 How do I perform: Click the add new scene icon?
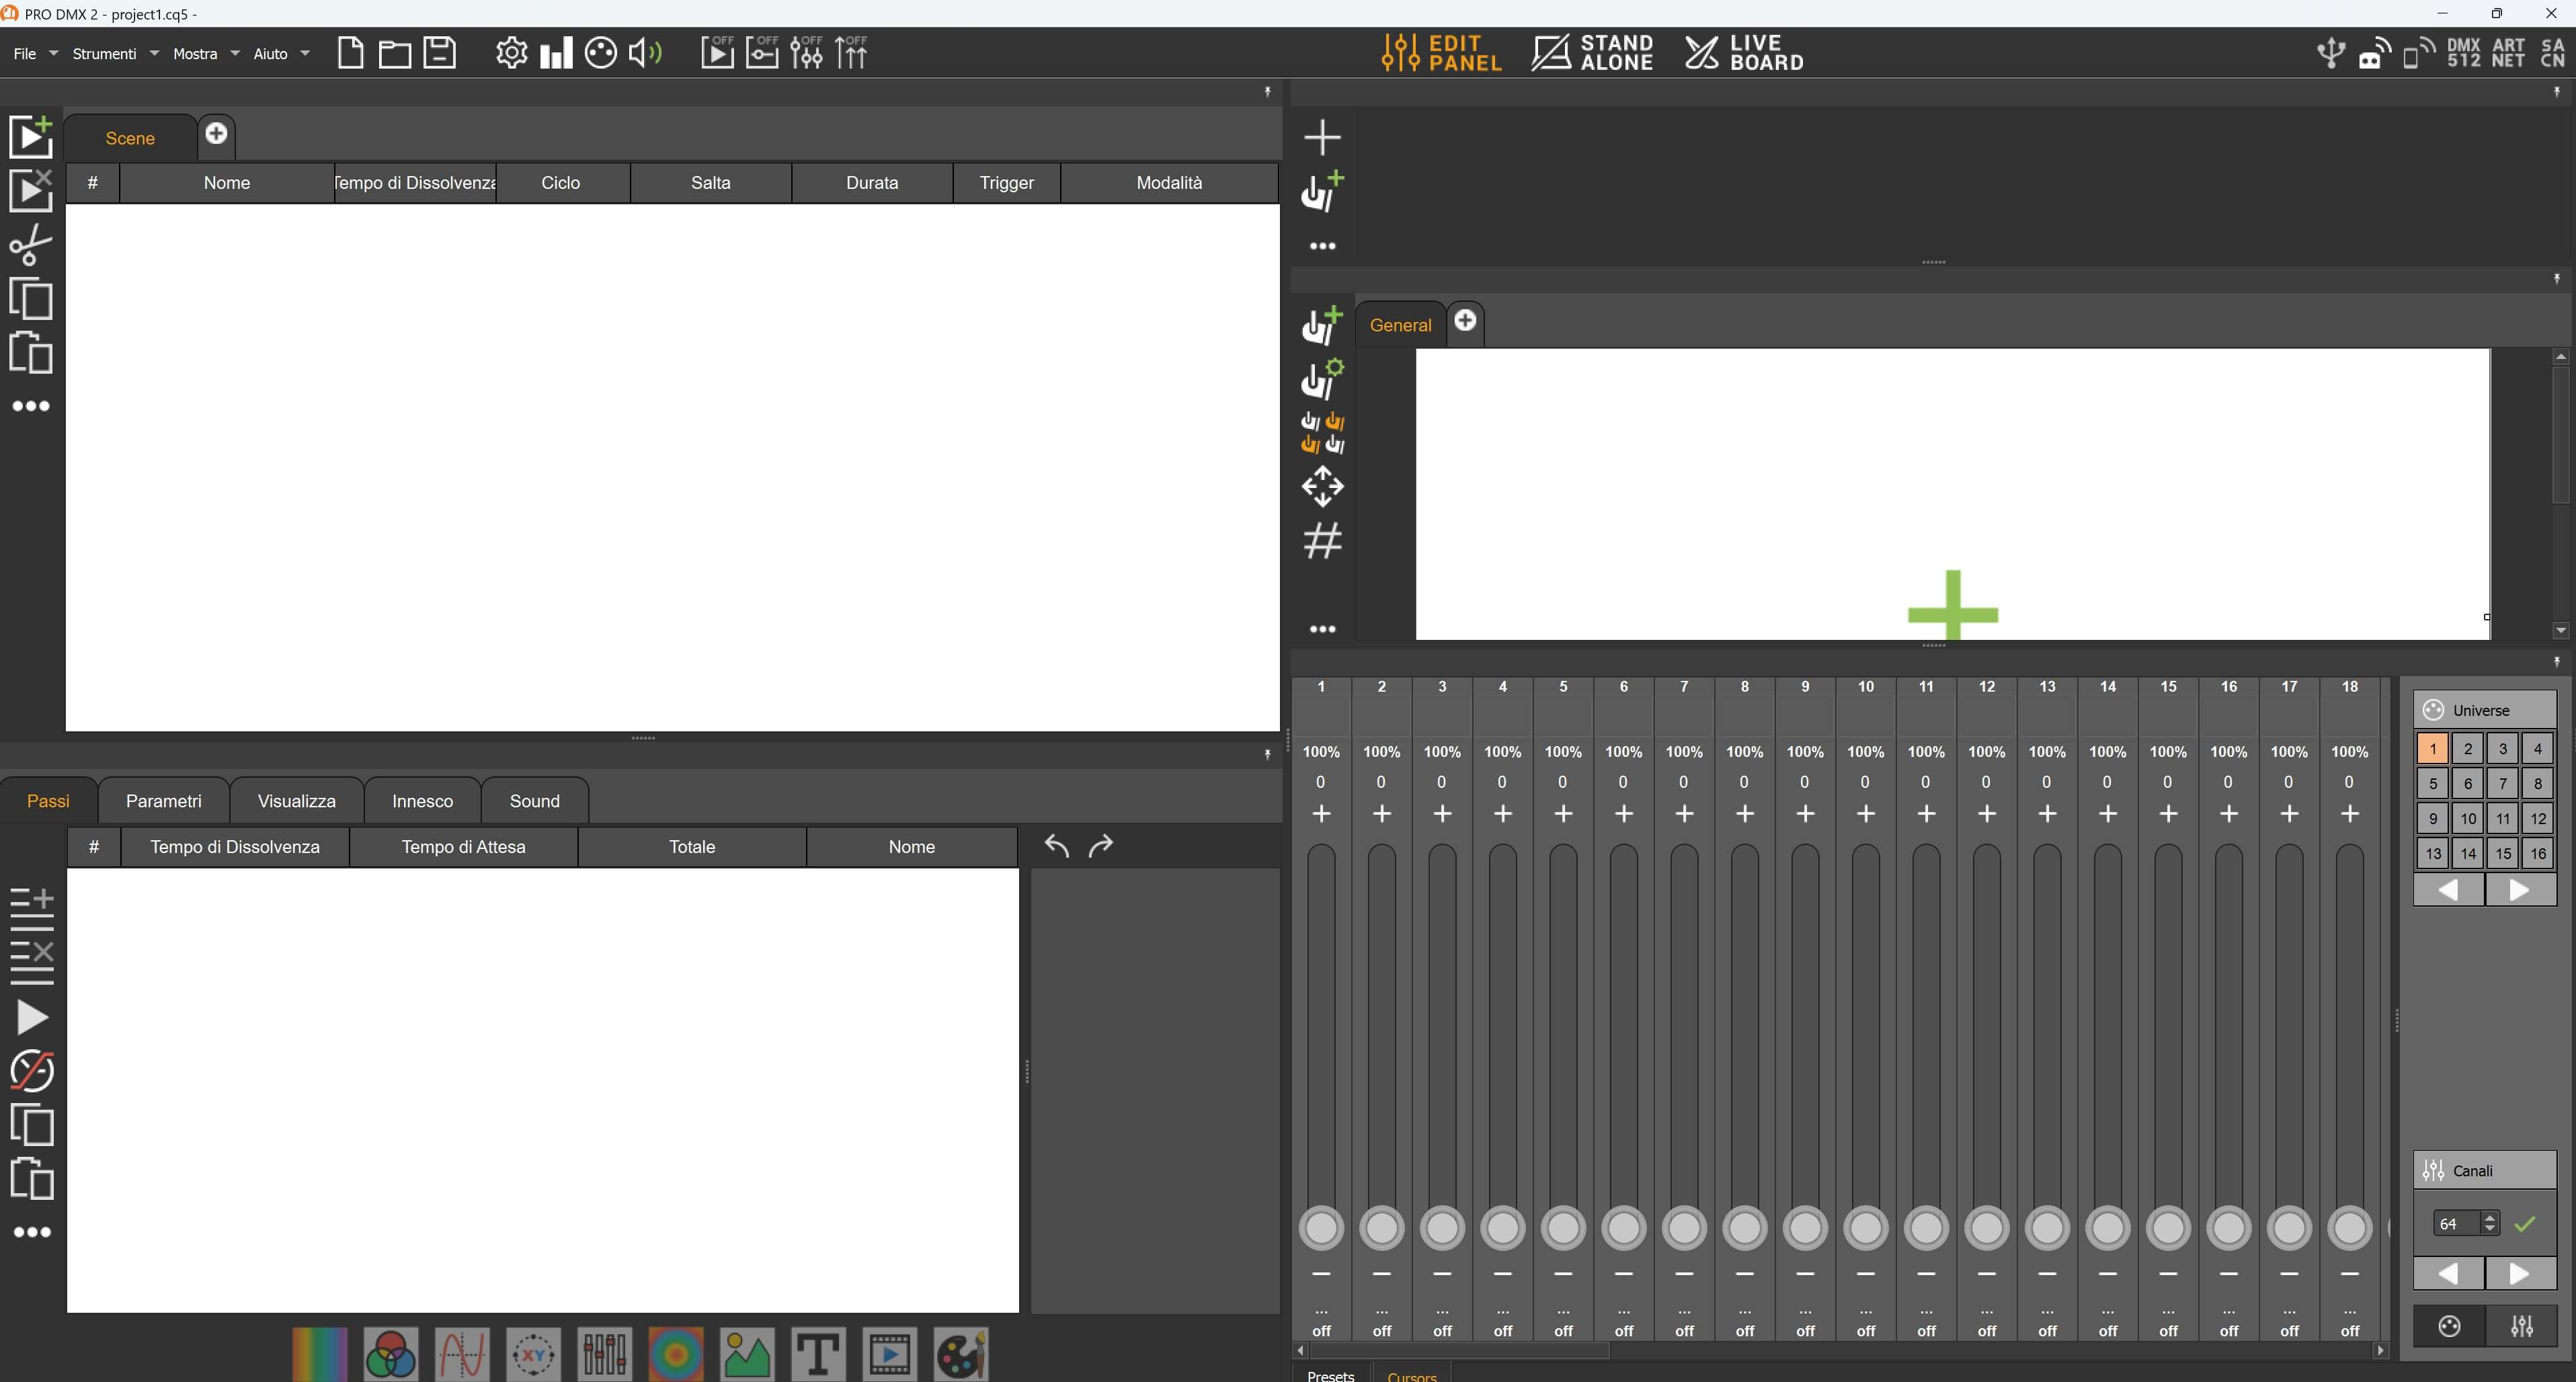click(x=30, y=136)
